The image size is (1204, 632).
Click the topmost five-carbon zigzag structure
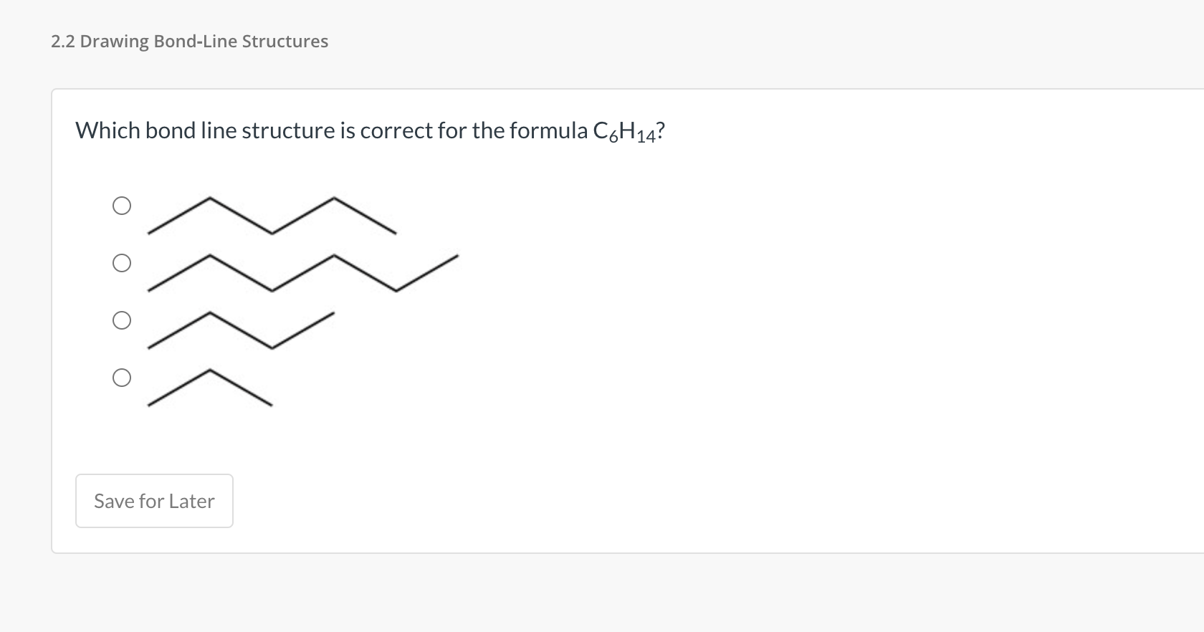(272, 215)
